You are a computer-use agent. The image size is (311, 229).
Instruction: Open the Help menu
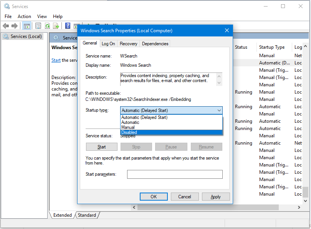pyautogui.click(x=58, y=16)
